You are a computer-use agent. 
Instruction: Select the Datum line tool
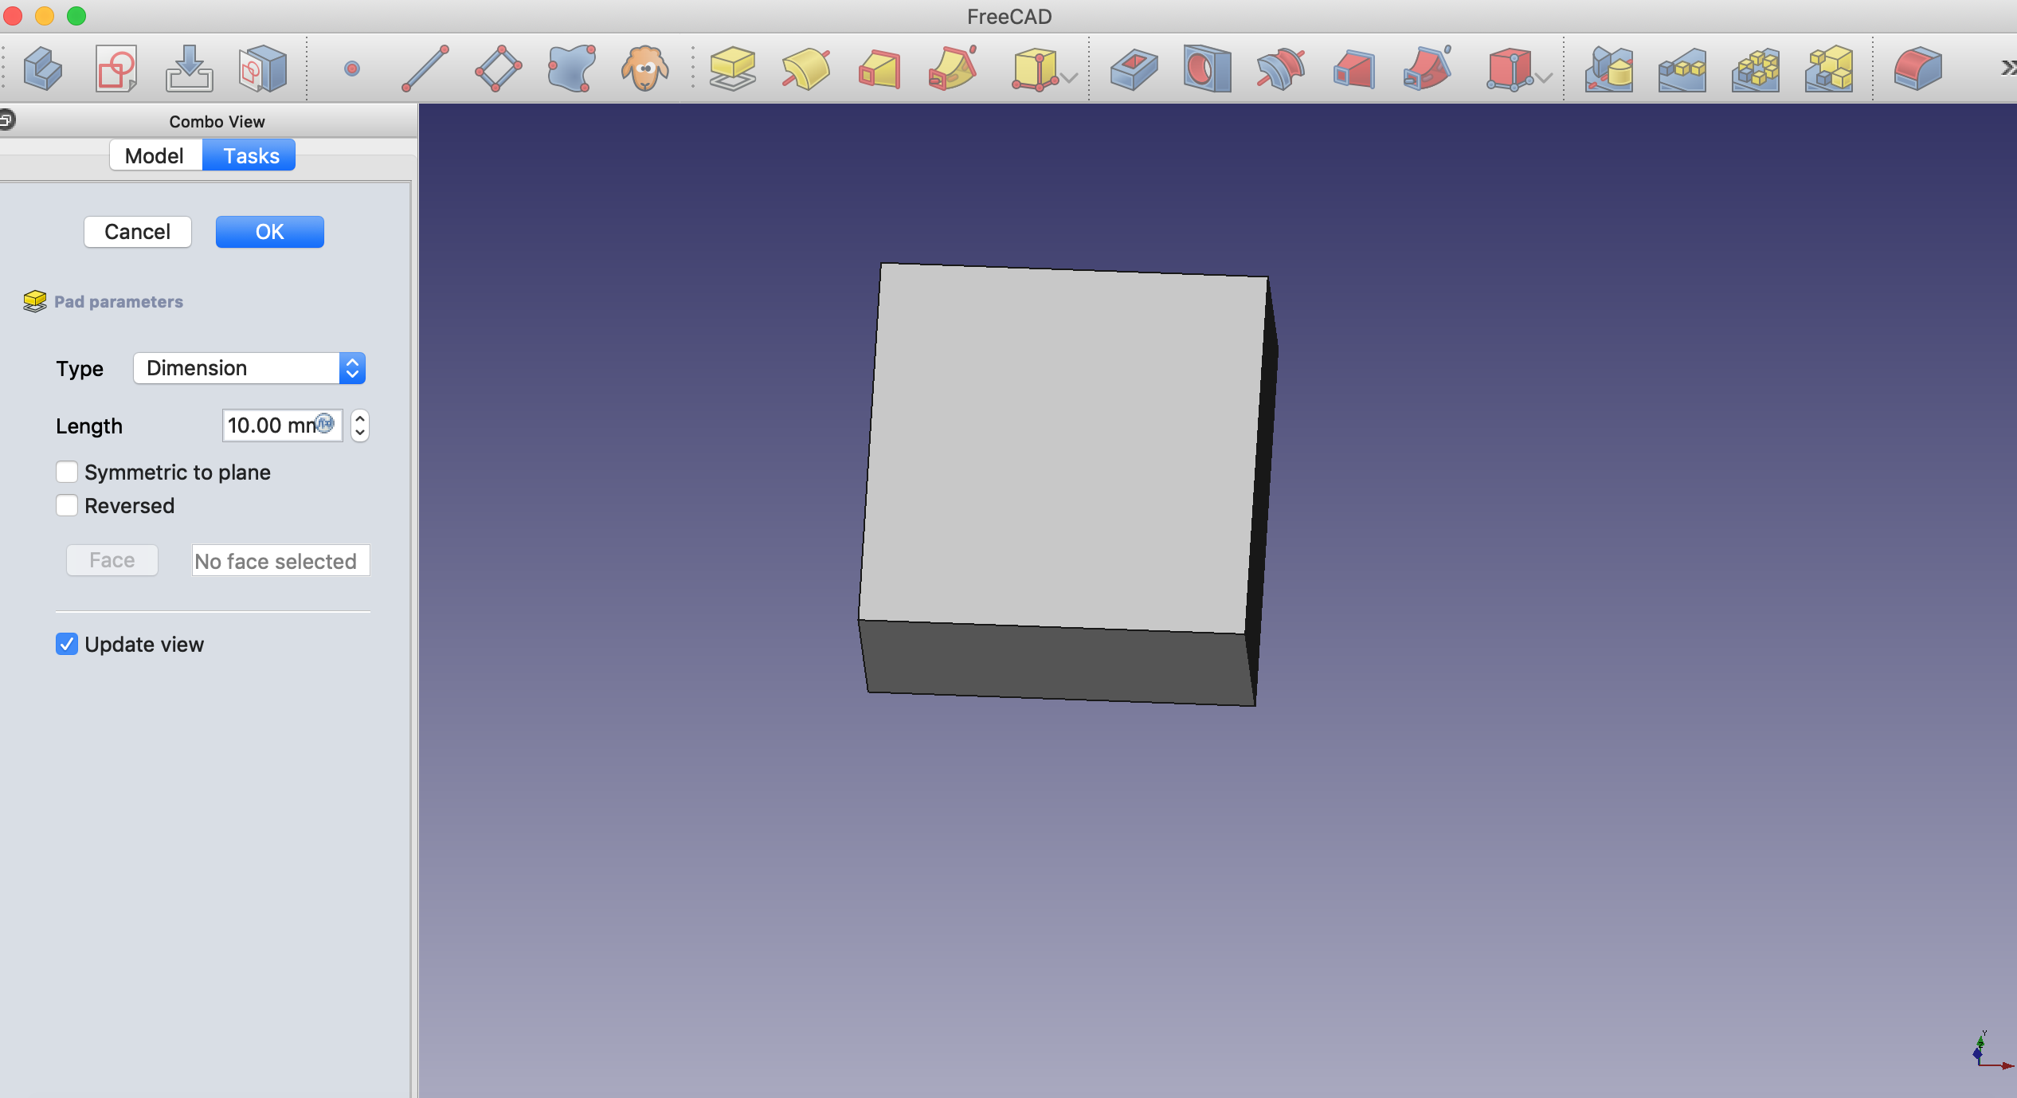(425, 69)
